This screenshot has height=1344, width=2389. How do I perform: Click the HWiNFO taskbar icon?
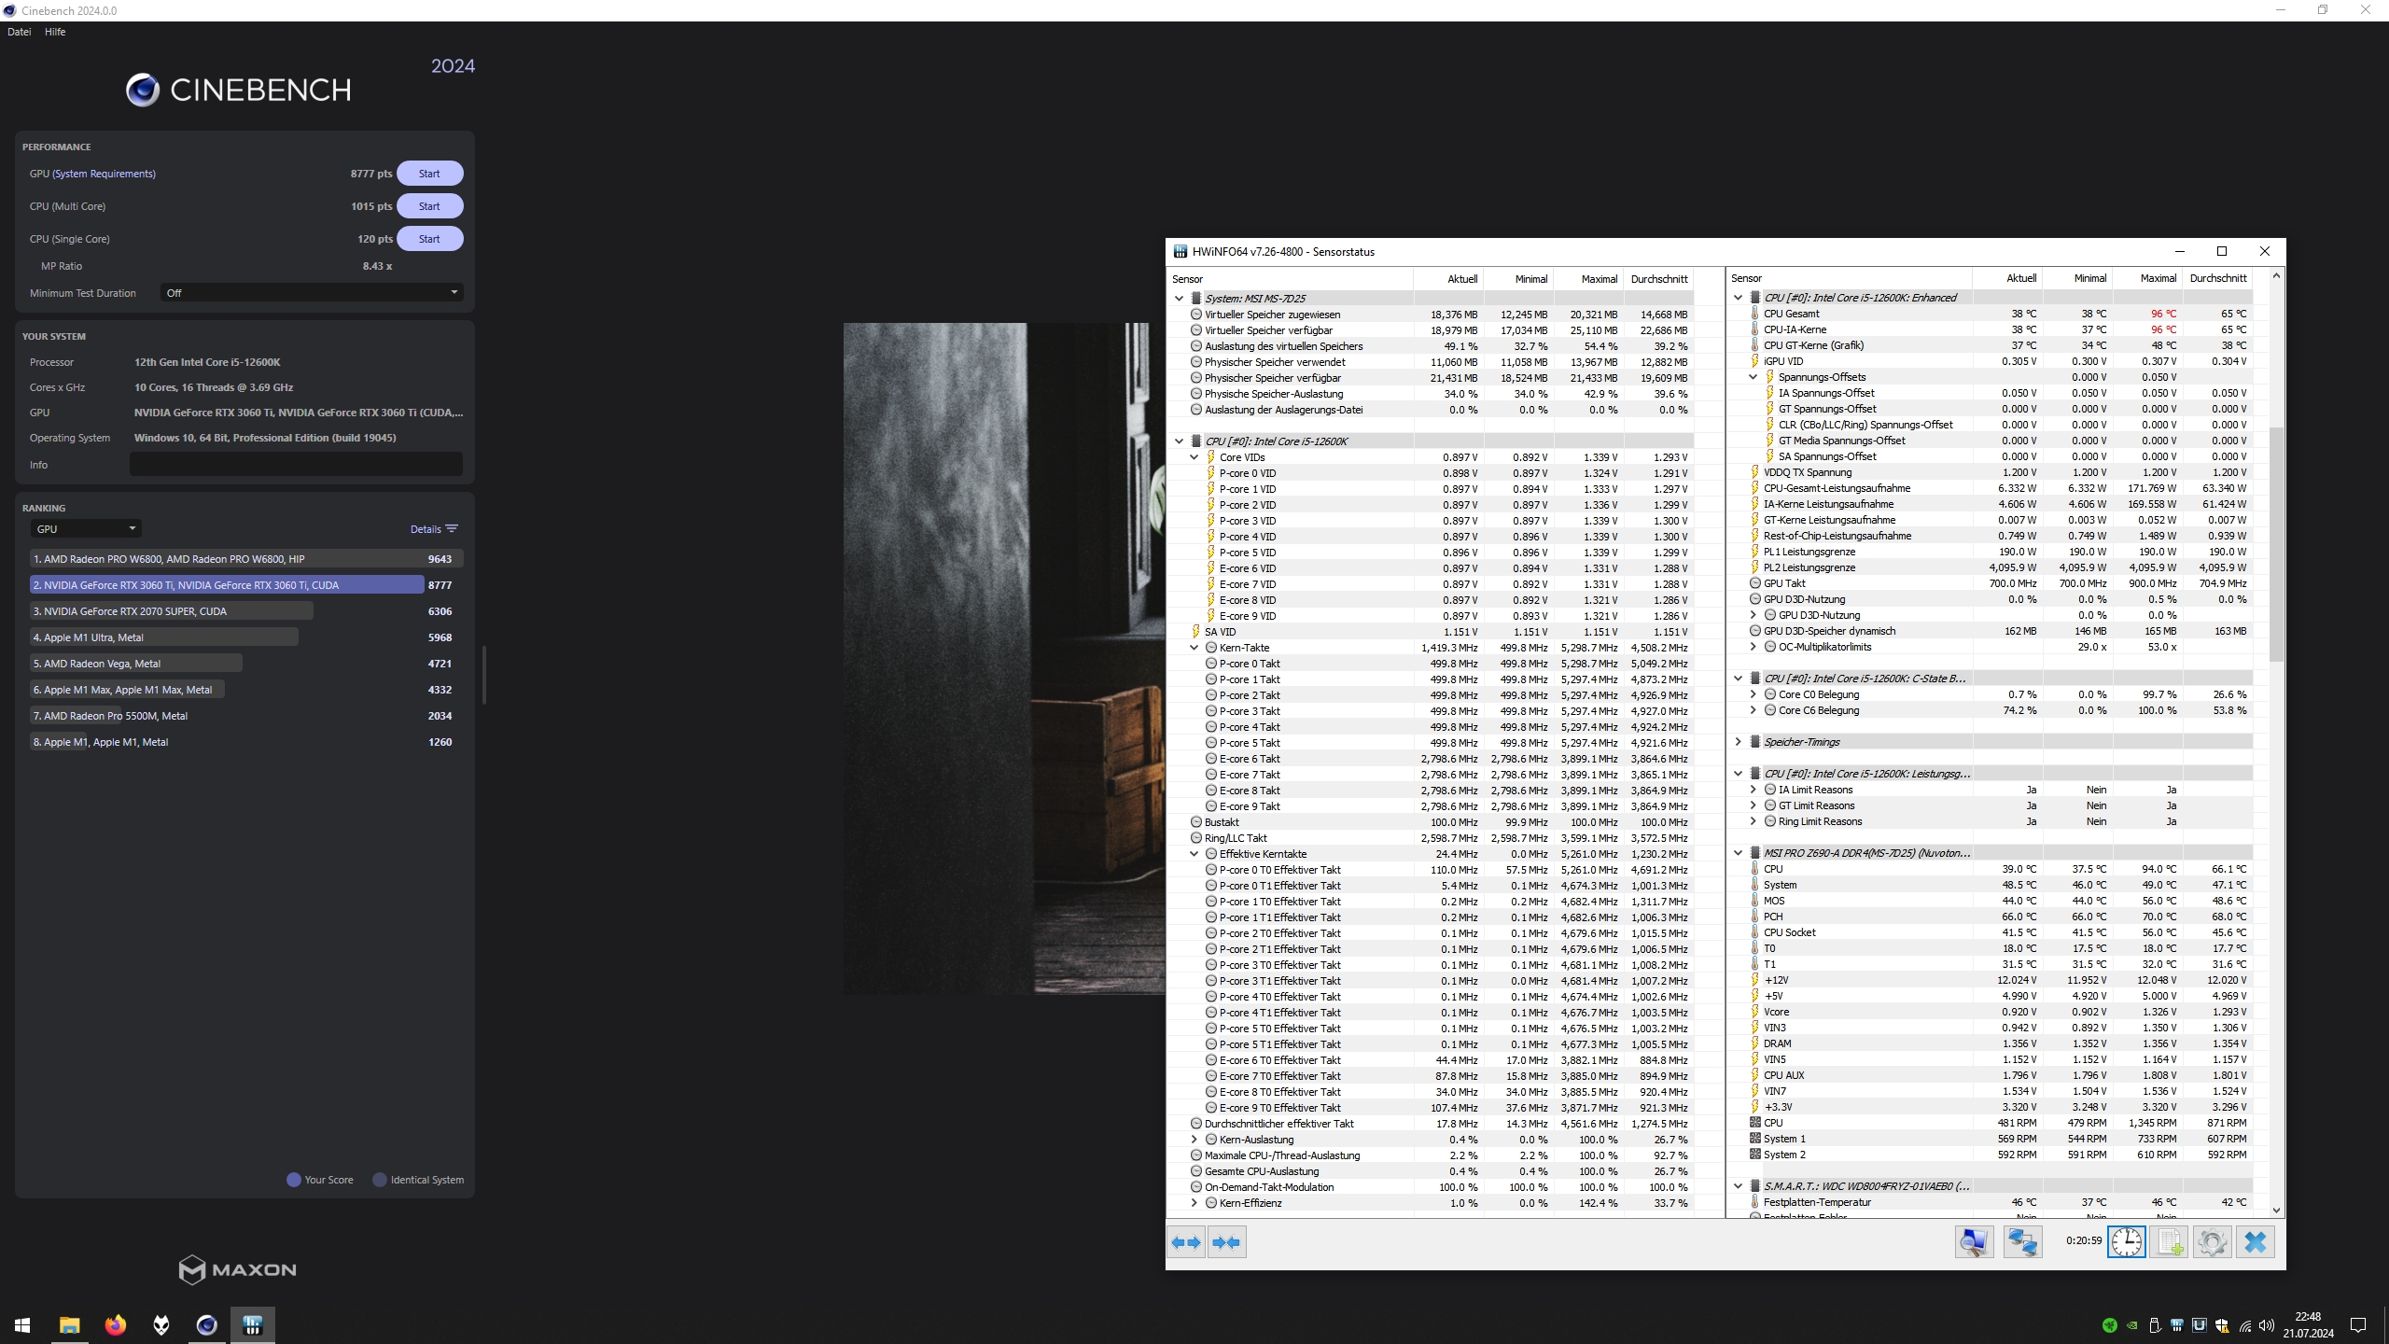[252, 1324]
